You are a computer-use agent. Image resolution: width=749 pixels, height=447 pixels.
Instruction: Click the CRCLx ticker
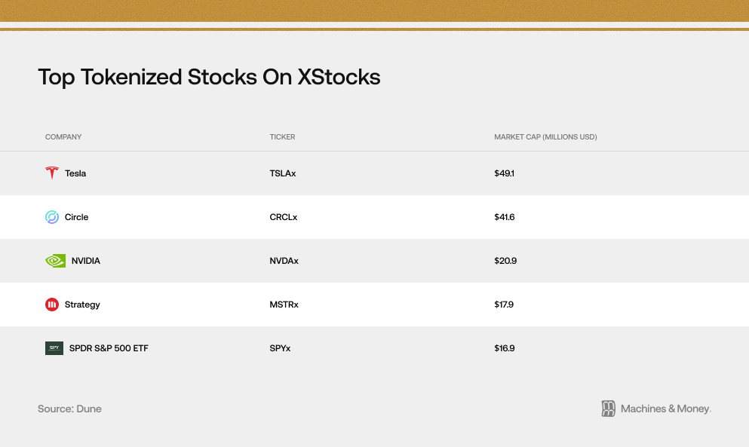pyautogui.click(x=284, y=217)
